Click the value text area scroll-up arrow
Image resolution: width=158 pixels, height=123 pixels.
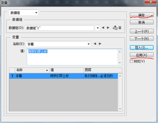tap(120, 52)
